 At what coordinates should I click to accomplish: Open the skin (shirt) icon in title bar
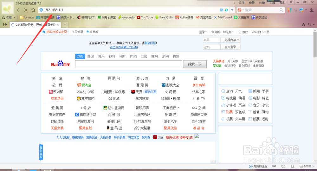[291, 3]
